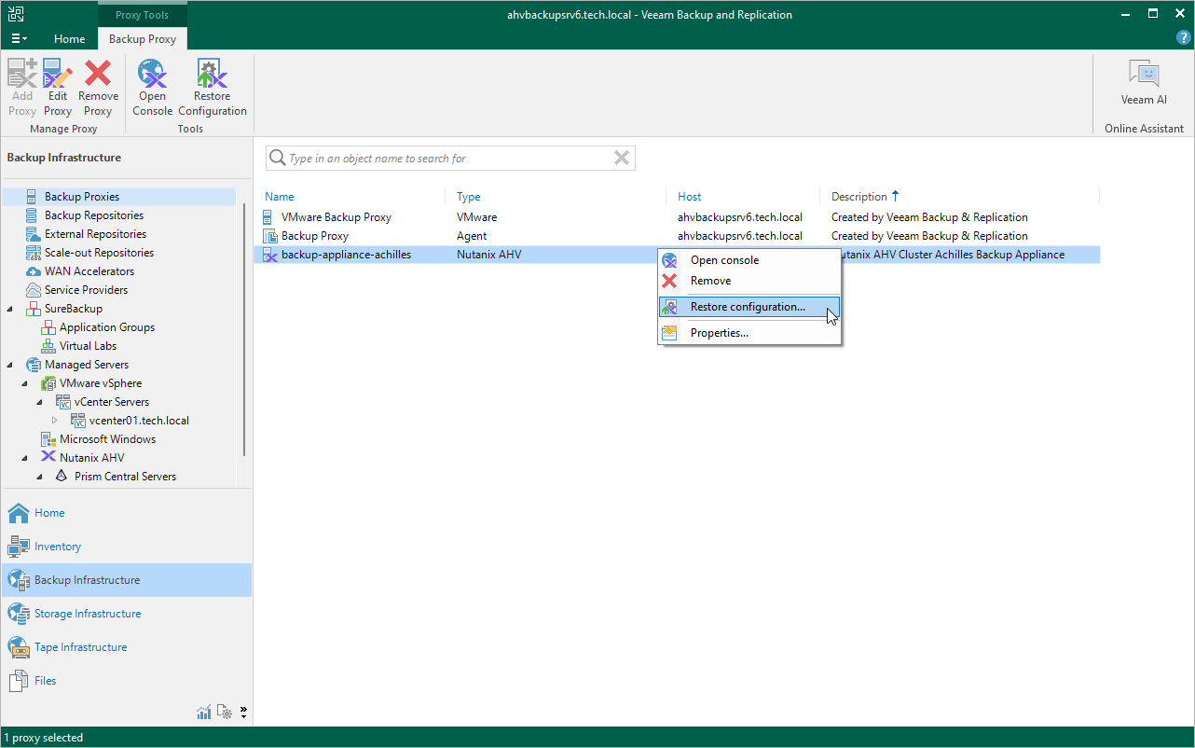
Task: Click the Backup Repositories tree icon
Action: pyautogui.click(x=32, y=215)
